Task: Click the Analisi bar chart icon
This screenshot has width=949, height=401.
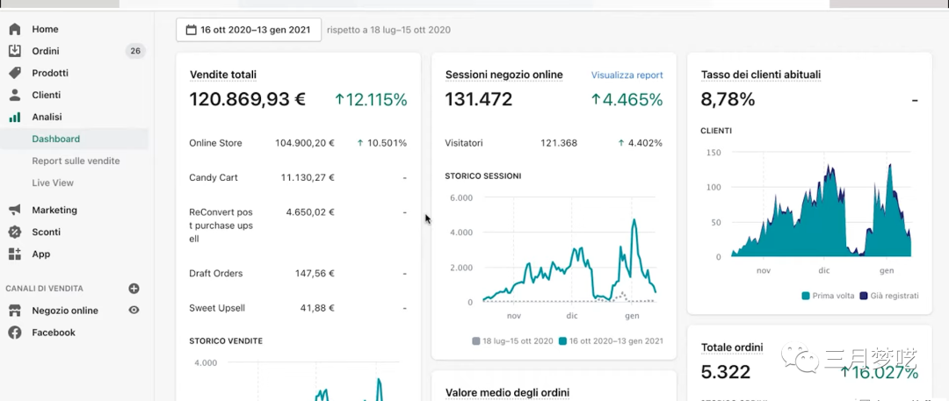Action: pyautogui.click(x=15, y=117)
